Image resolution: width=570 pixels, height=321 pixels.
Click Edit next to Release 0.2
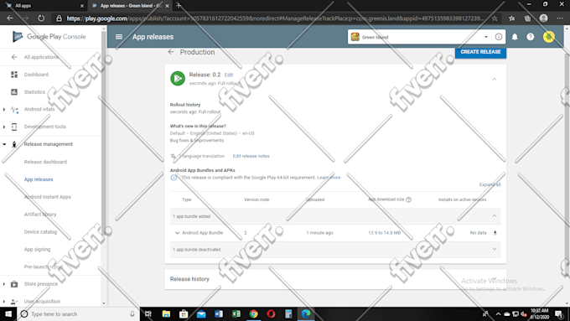(x=229, y=75)
